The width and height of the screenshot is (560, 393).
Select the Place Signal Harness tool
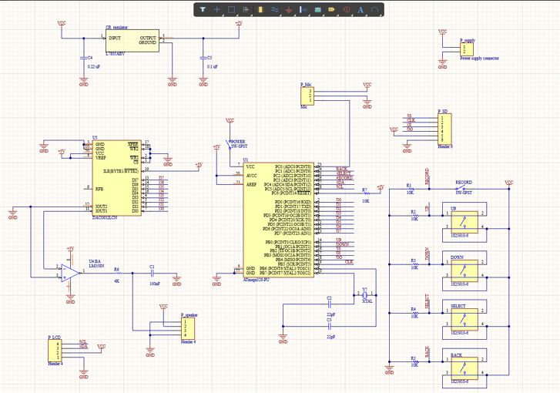pyautogui.click(x=303, y=10)
